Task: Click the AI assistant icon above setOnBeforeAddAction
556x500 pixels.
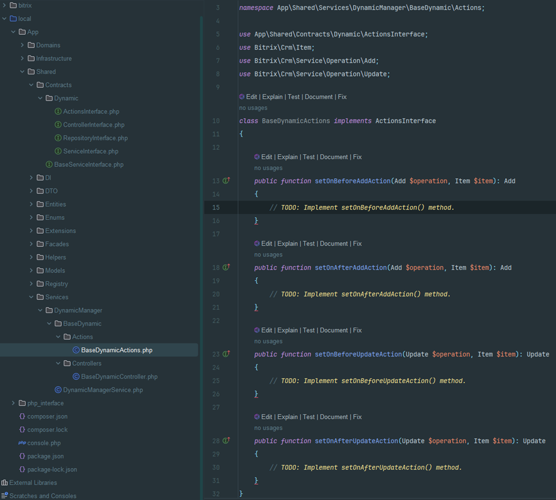Action: (x=257, y=157)
